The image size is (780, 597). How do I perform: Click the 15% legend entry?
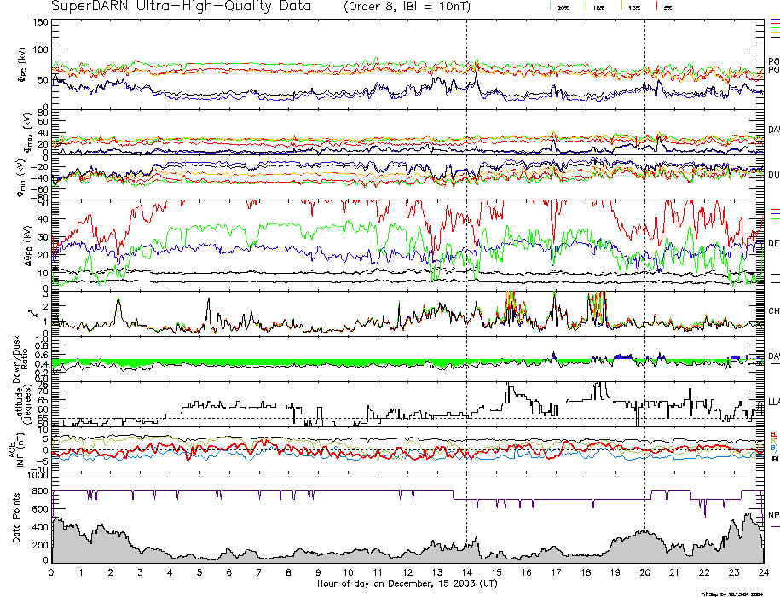[597, 7]
